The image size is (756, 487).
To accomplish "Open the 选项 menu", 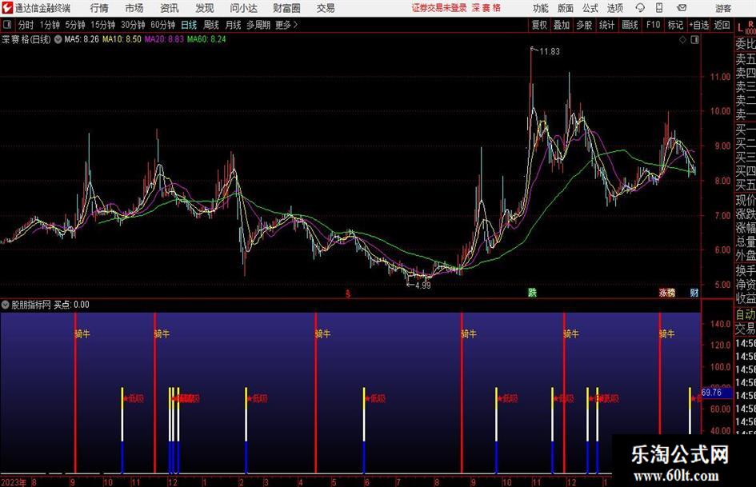I will [614, 8].
